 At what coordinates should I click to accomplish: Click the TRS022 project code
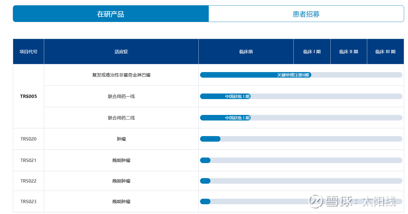pyautogui.click(x=29, y=181)
